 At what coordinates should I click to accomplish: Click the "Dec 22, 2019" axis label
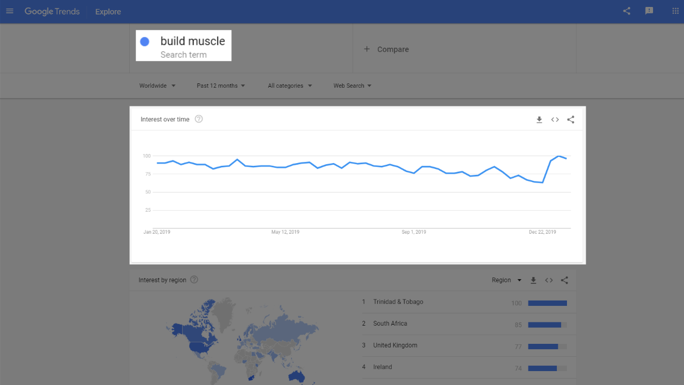point(542,232)
